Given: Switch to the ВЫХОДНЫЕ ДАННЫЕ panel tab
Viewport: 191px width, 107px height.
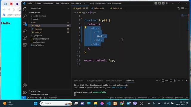Looking at the screenshot, I should click(x=95, y=81).
